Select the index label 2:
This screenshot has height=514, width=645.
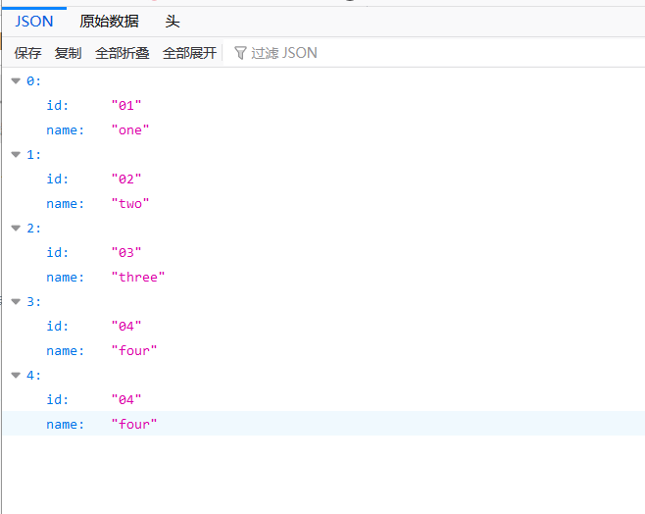click(x=33, y=228)
